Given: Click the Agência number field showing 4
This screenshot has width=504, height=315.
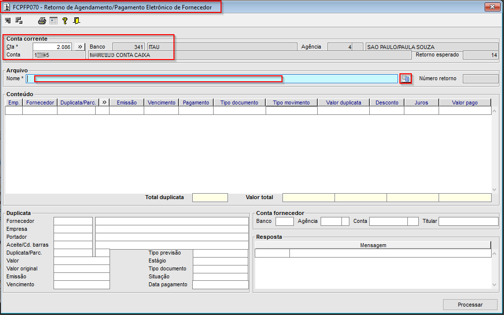Looking at the screenshot, I should point(340,47).
